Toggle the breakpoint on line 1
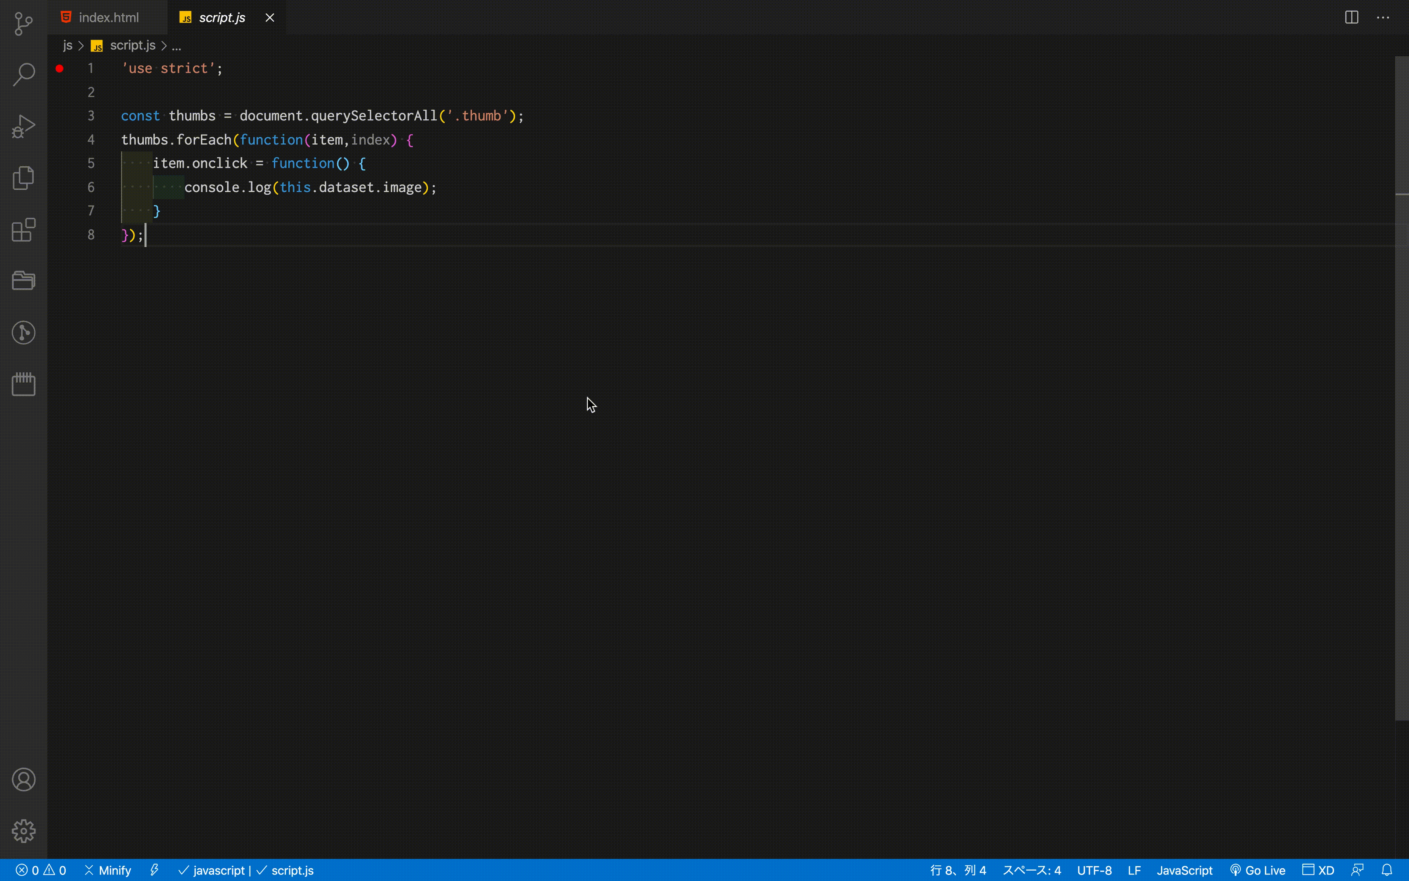 (x=59, y=68)
